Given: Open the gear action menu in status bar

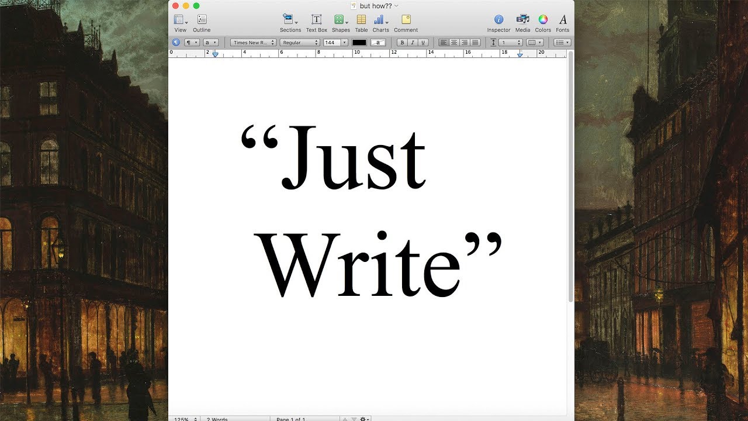Looking at the screenshot, I should [x=365, y=419].
